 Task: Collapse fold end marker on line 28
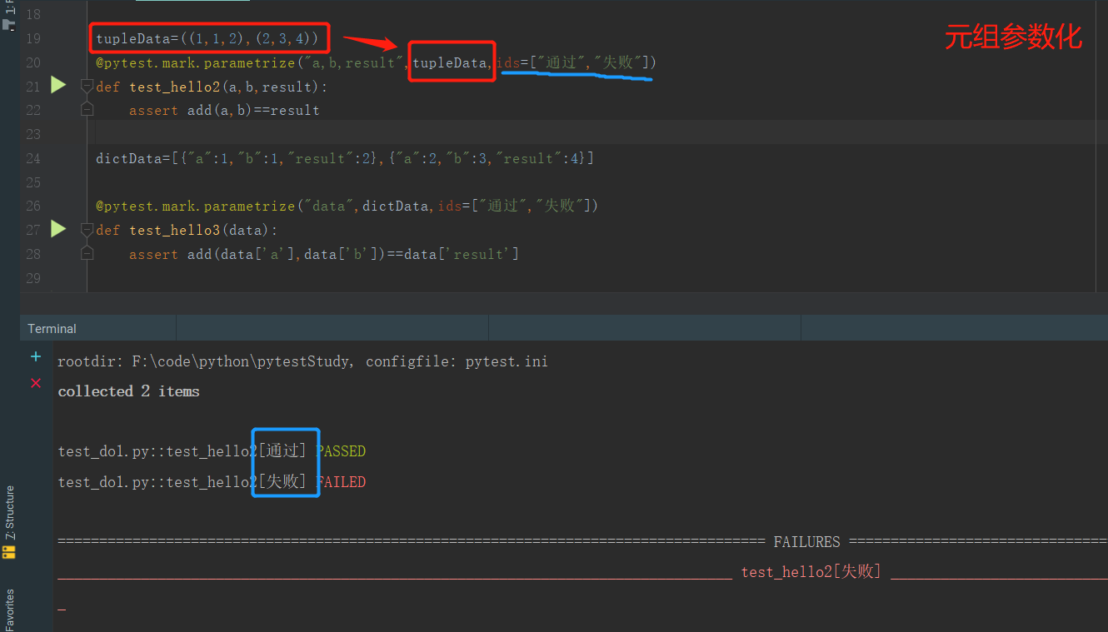(x=87, y=252)
